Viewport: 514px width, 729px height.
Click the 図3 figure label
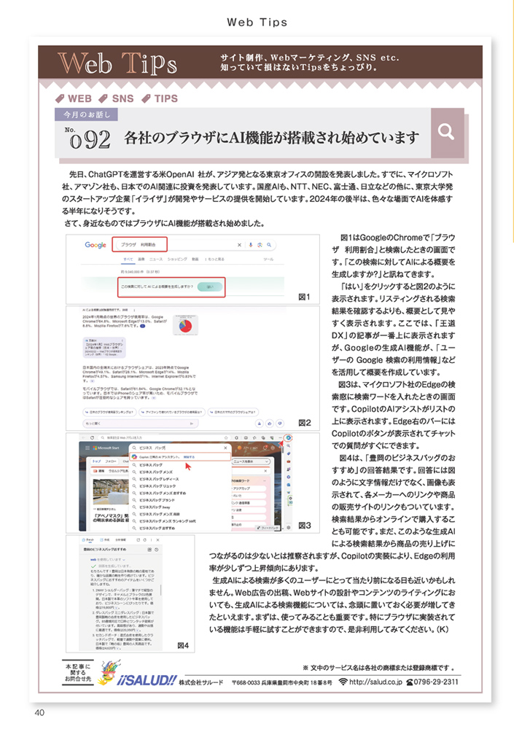[305, 526]
